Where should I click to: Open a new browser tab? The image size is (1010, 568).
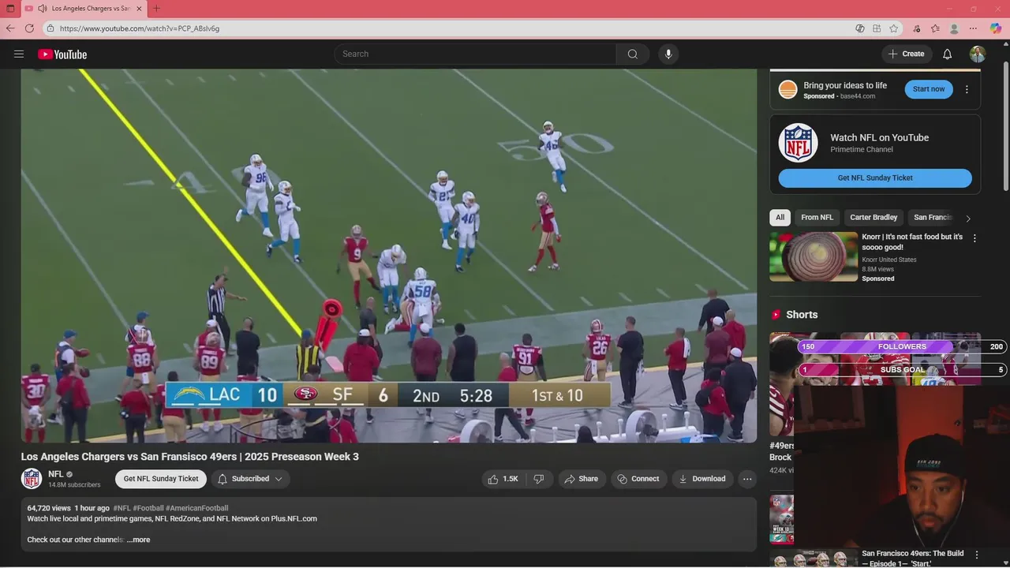pyautogui.click(x=156, y=9)
